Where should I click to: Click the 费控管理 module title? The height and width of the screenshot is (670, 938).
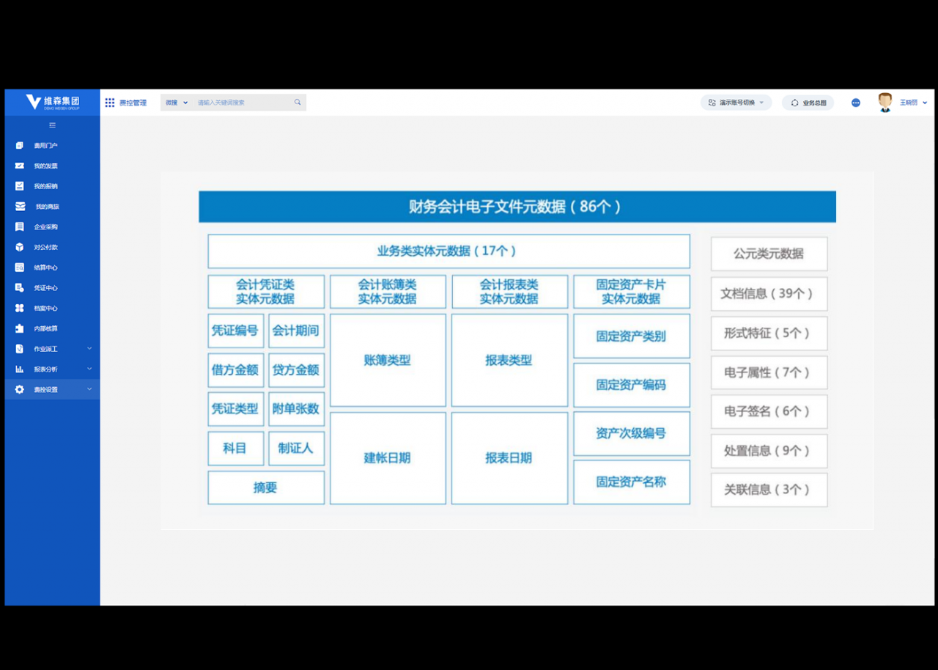[133, 103]
